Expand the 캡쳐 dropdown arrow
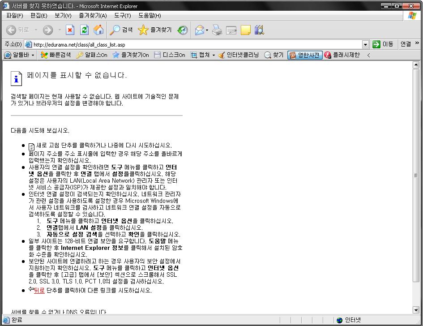Image resolution: width=423 pixels, height=326 pixels. coord(214,55)
